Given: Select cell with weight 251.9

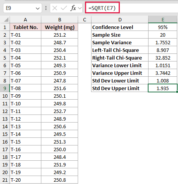Looking at the screenshot, I should pyautogui.click(x=60, y=165).
